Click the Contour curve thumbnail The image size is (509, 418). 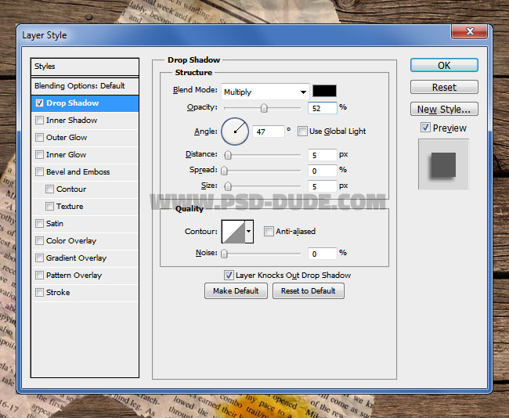point(233,231)
